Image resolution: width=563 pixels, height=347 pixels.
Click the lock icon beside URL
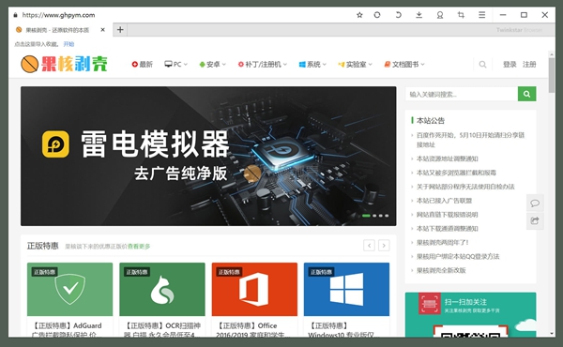(15, 15)
